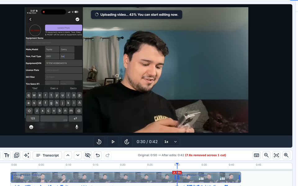
Task: Click the "Gasta" keyboard suggestion
Action: tap(73, 88)
